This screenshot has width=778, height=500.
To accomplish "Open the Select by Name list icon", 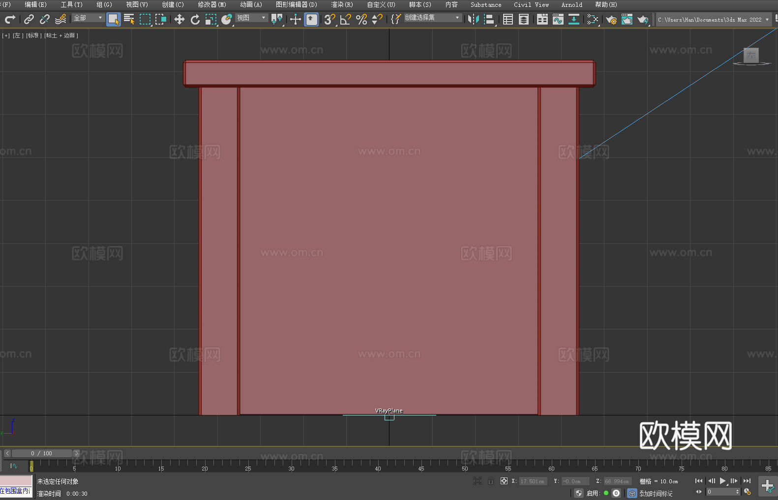I will pos(129,19).
